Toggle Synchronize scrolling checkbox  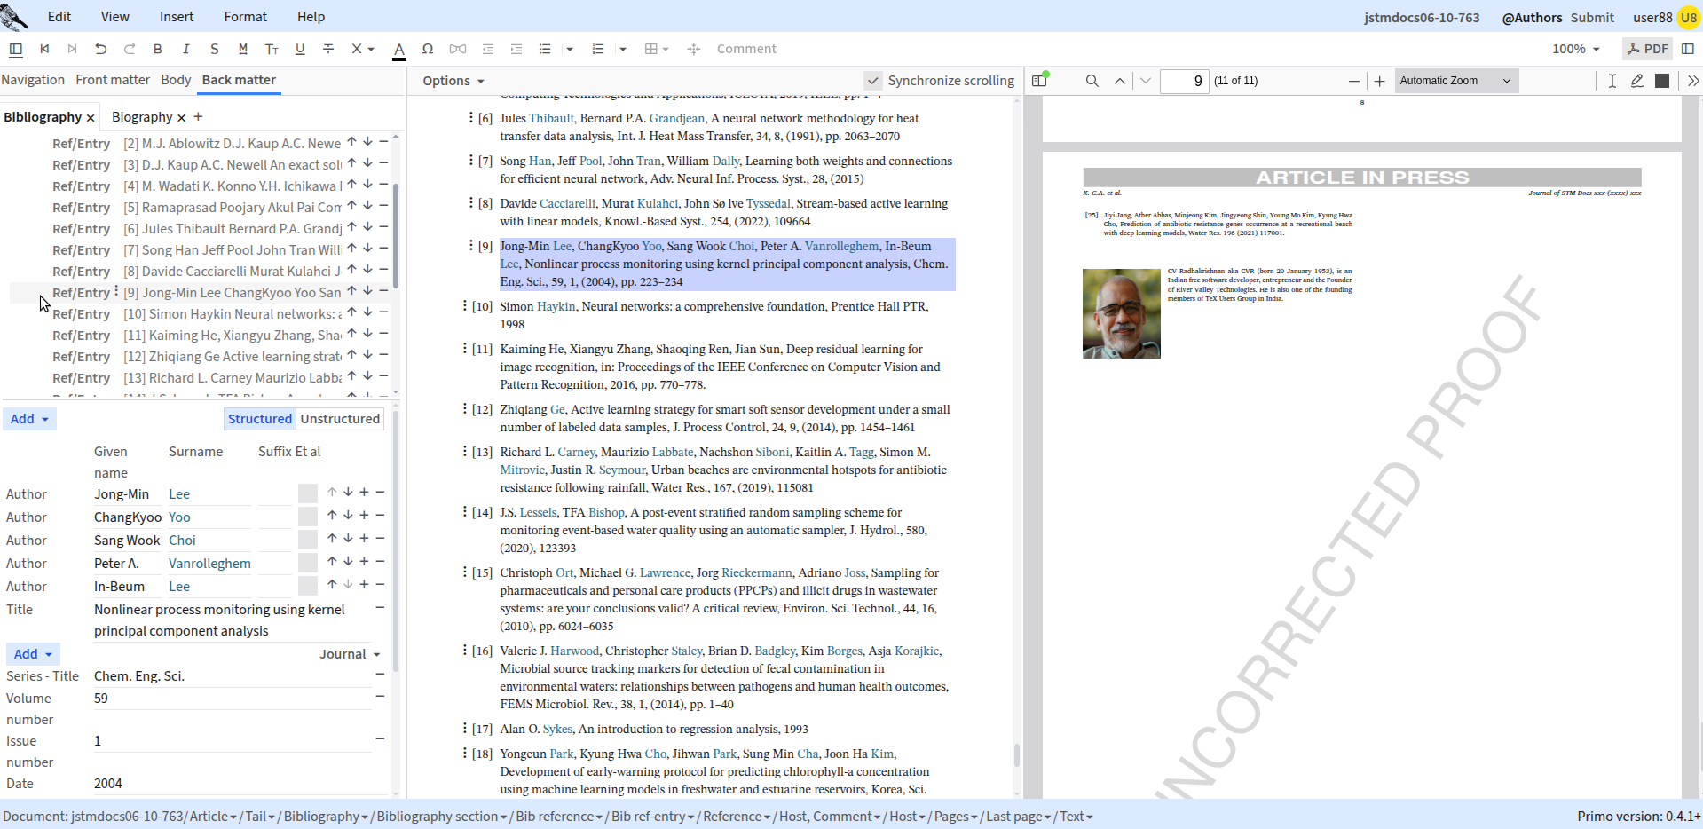tap(873, 81)
